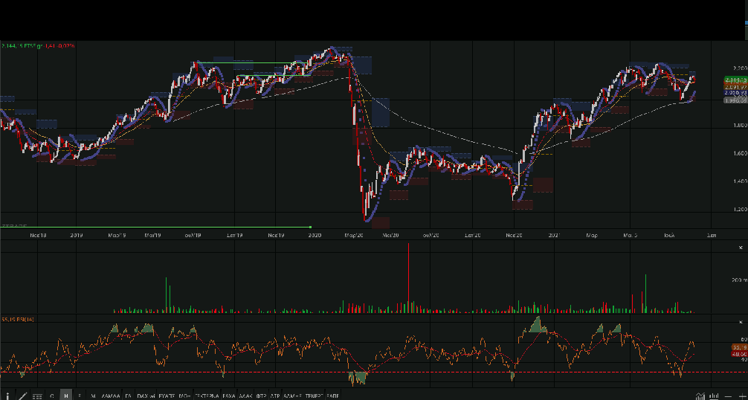Switch to bar chart type icon
This screenshot has height=400, width=748.
click(x=713, y=396)
